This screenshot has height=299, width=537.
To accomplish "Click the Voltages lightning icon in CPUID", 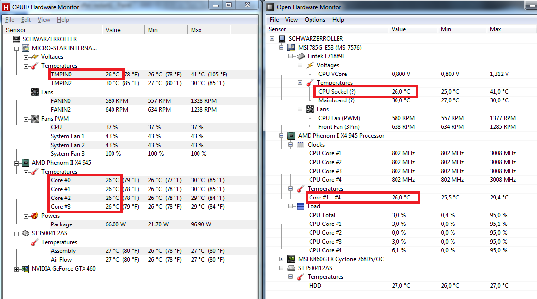I will click(34, 57).
